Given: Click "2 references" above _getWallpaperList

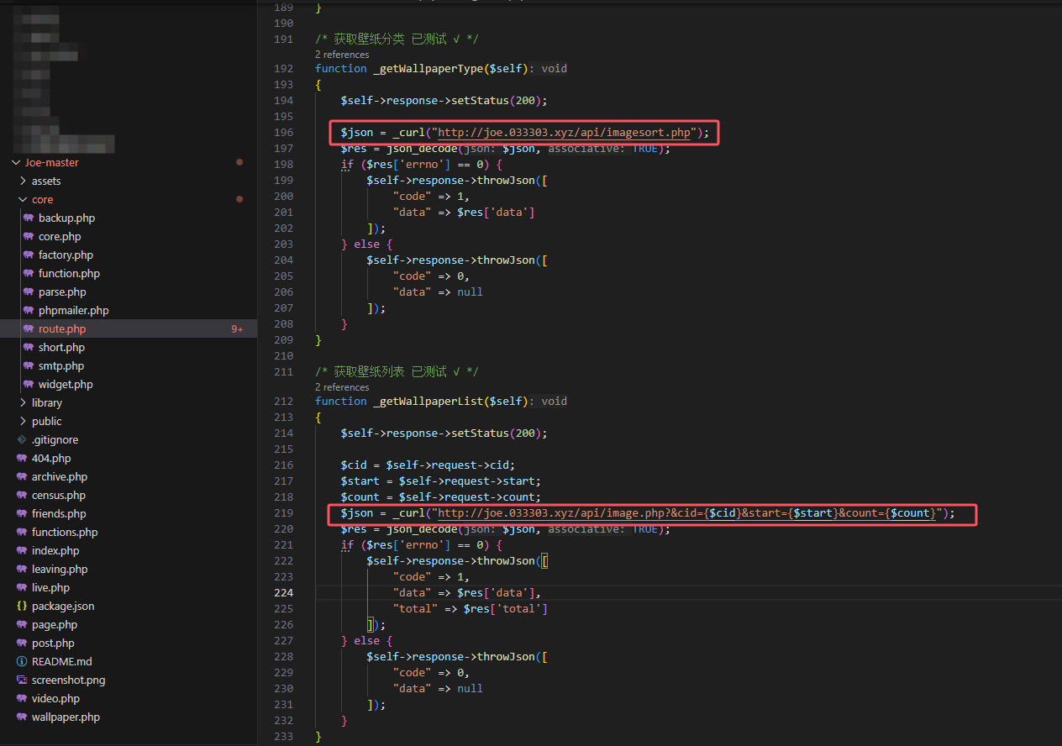Looking at the screenshot, I should [342, 387].
